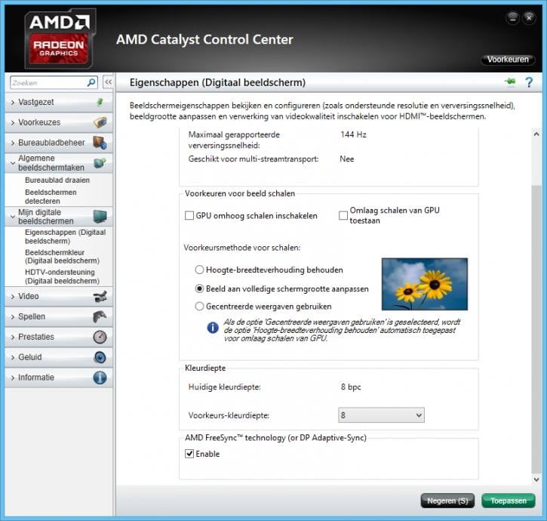Click the Informatie info icon

pyautogui.click(x=100, y=378)
